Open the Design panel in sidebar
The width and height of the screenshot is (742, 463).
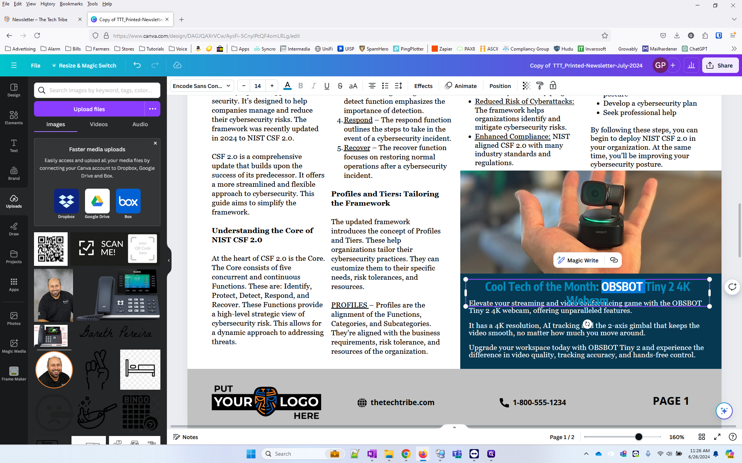tap(14, 90)
